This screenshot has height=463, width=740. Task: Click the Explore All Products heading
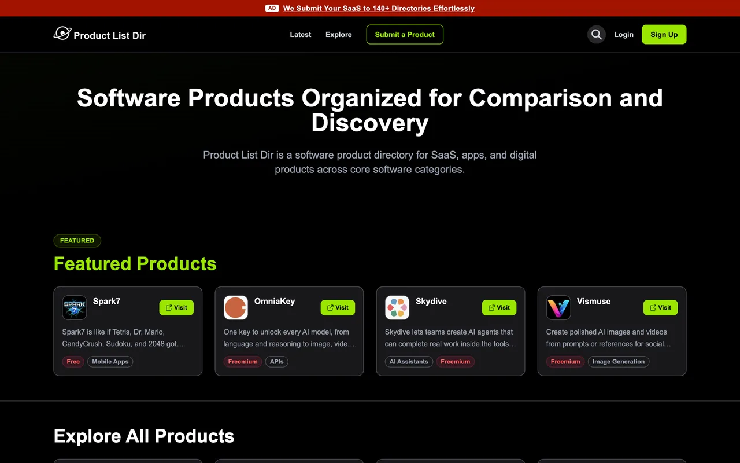point(144,436)
